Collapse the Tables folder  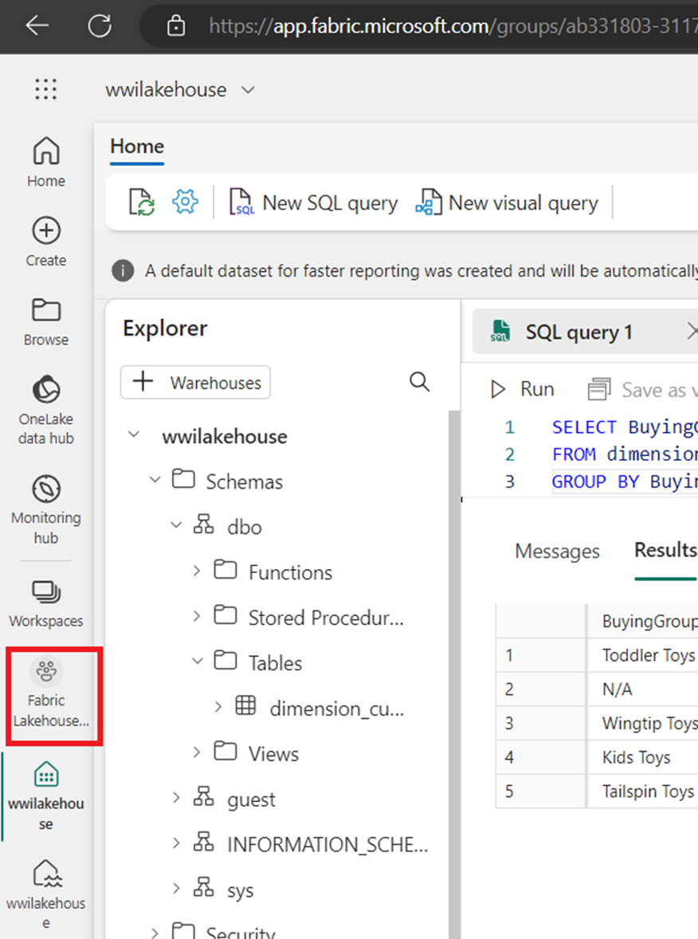(x=198, y=661)
